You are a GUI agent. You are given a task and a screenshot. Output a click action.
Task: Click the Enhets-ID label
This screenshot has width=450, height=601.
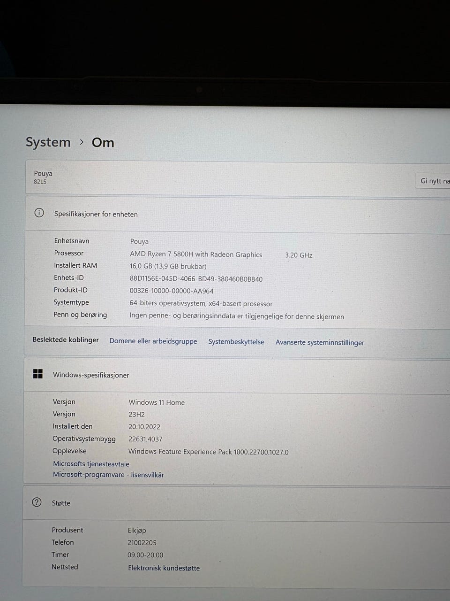(x=69, y=277)
